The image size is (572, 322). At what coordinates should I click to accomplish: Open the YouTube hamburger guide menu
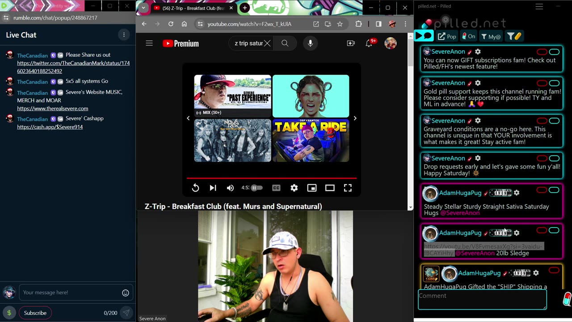(x=149, y=43)
